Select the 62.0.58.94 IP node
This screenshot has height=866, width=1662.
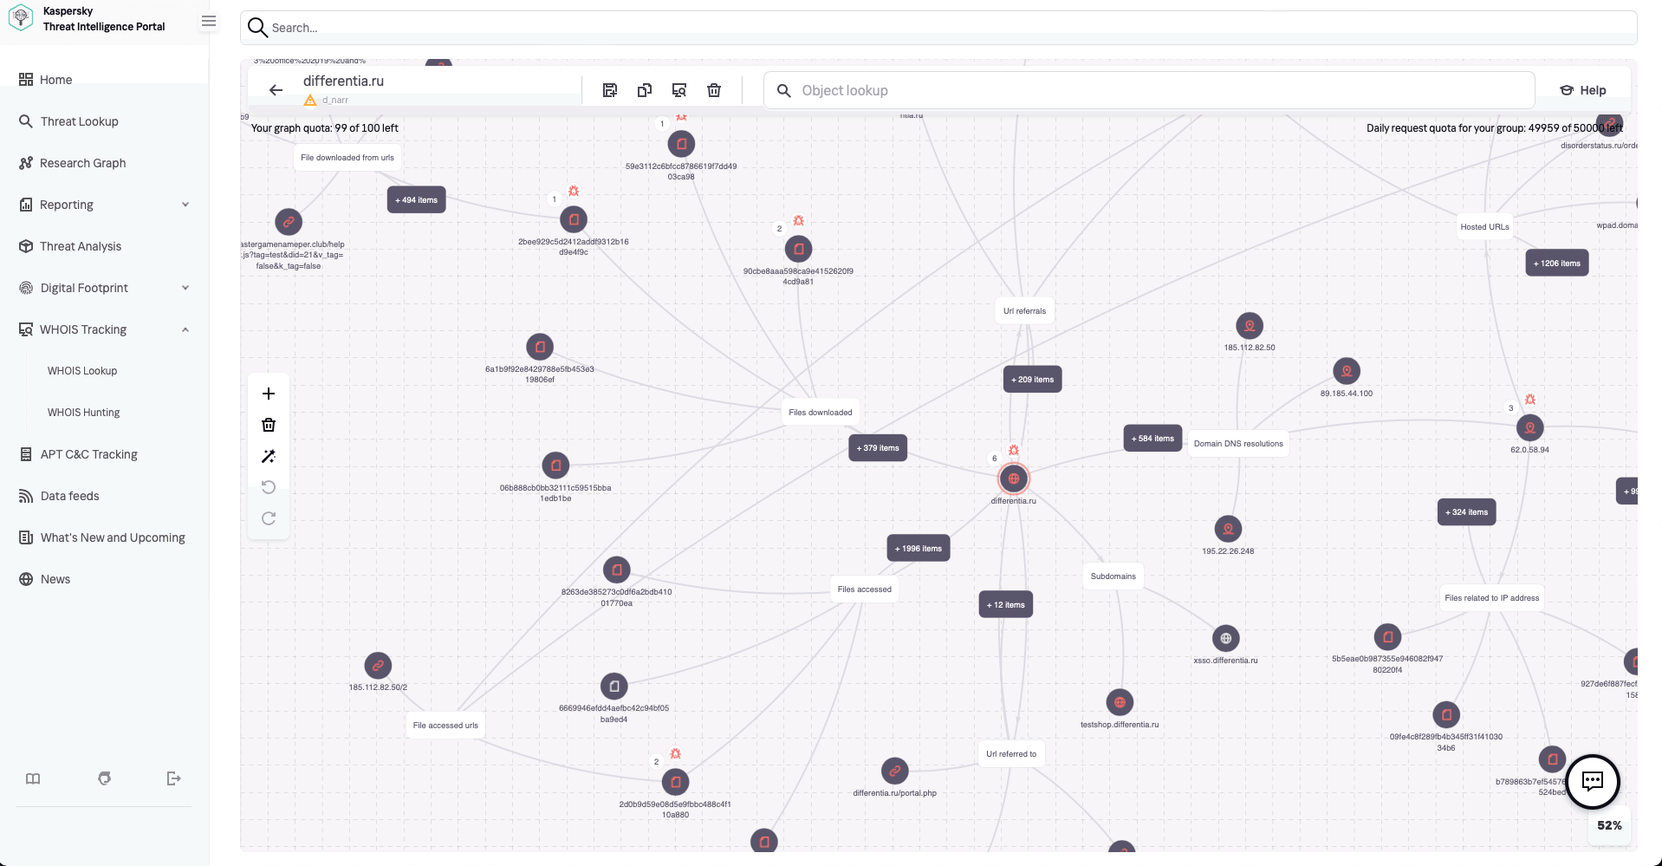(x=1530, y=427)
